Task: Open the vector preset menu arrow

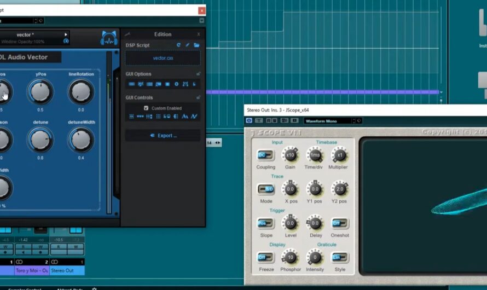Action: point(66,34)
